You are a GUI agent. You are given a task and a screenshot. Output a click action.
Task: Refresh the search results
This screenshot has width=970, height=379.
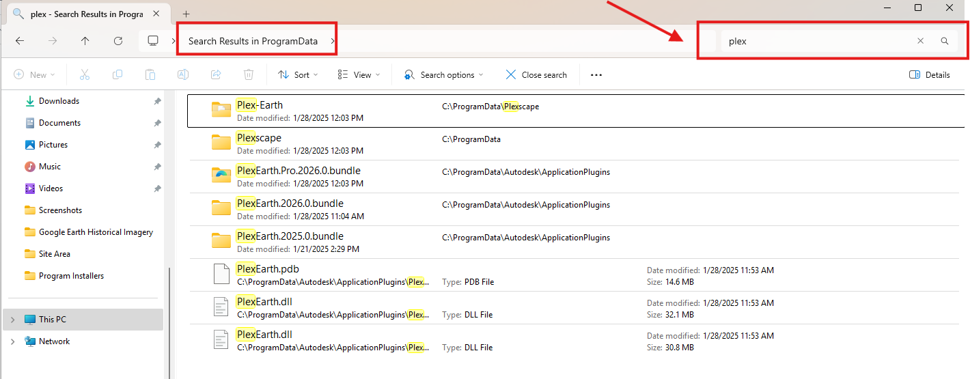[x=118, y=41]
